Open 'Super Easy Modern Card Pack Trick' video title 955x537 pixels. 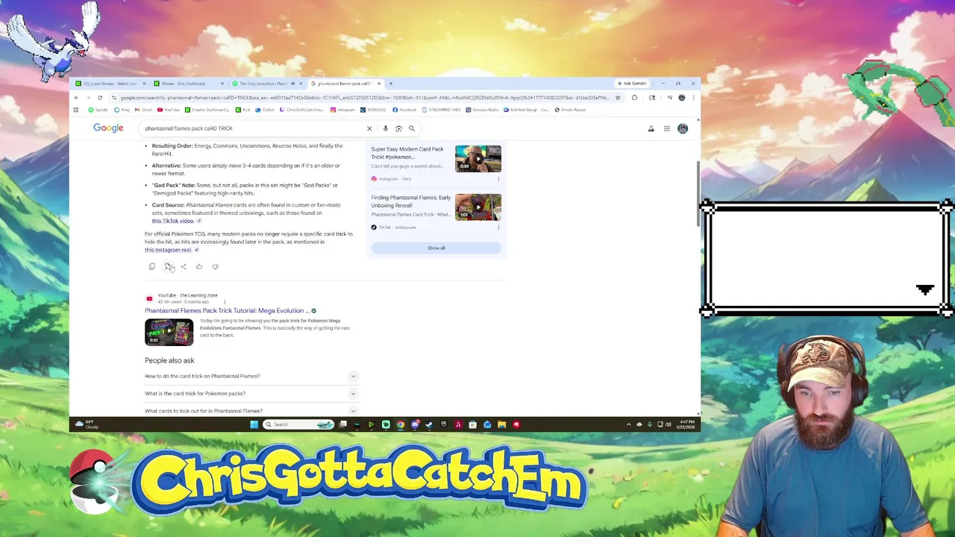(407, 152)
